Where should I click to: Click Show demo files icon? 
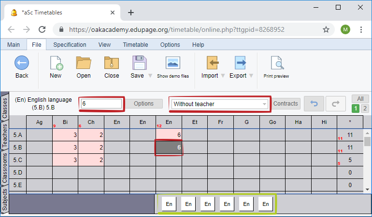(x=172, y=63)
